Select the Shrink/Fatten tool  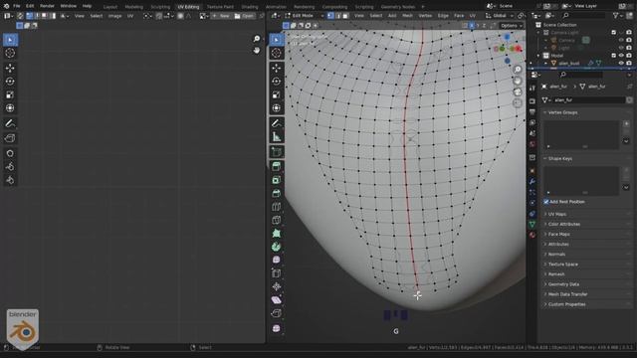[277, 286]
